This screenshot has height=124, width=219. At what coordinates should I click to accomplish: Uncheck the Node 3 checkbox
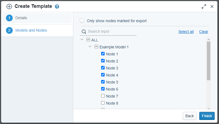[x=103, y=68]
